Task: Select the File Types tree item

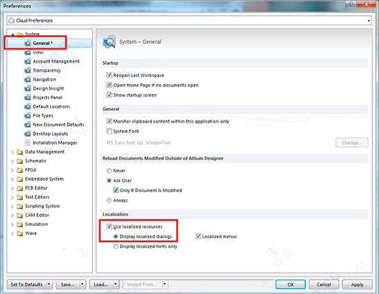Action: click(43, 116)
